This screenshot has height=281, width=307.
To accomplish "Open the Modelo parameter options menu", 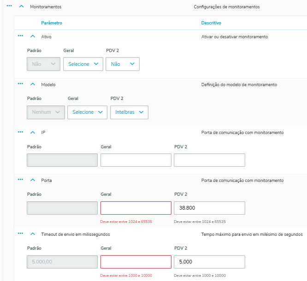I will tap(20, 84).
